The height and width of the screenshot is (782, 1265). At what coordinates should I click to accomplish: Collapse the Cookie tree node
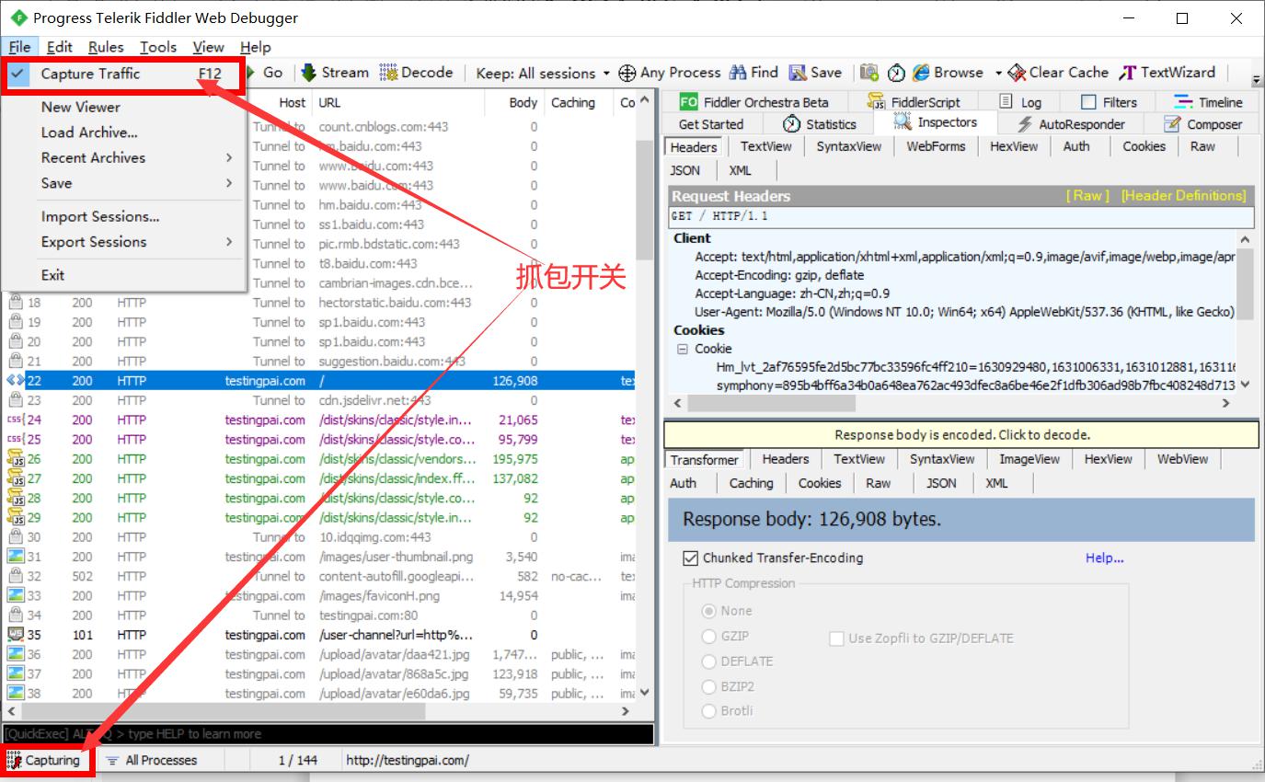click(x=683, y=349)
